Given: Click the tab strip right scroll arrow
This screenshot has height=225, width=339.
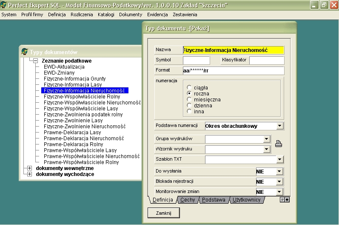Looking at the screenshot, I should point(287,200).
